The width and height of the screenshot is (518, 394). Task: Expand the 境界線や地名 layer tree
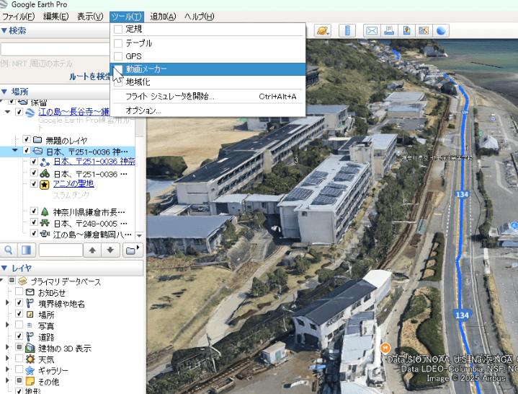pyautogui.click(x=8, y=304)
